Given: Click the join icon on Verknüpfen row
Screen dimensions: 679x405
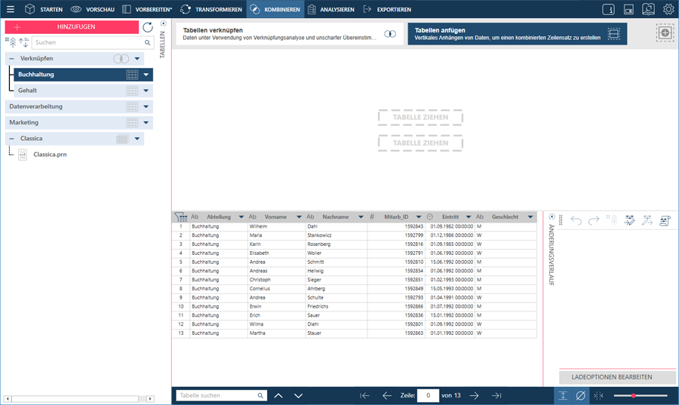Looking at the screenshot, I should click(121, 58).
